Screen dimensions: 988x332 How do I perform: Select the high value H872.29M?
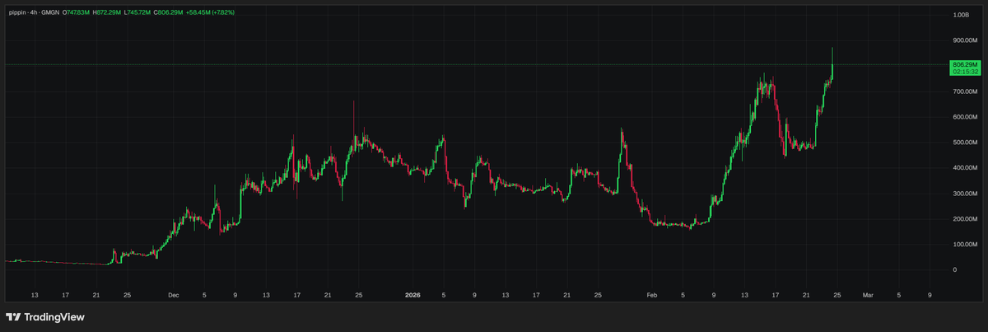click(x=108, y=13)
